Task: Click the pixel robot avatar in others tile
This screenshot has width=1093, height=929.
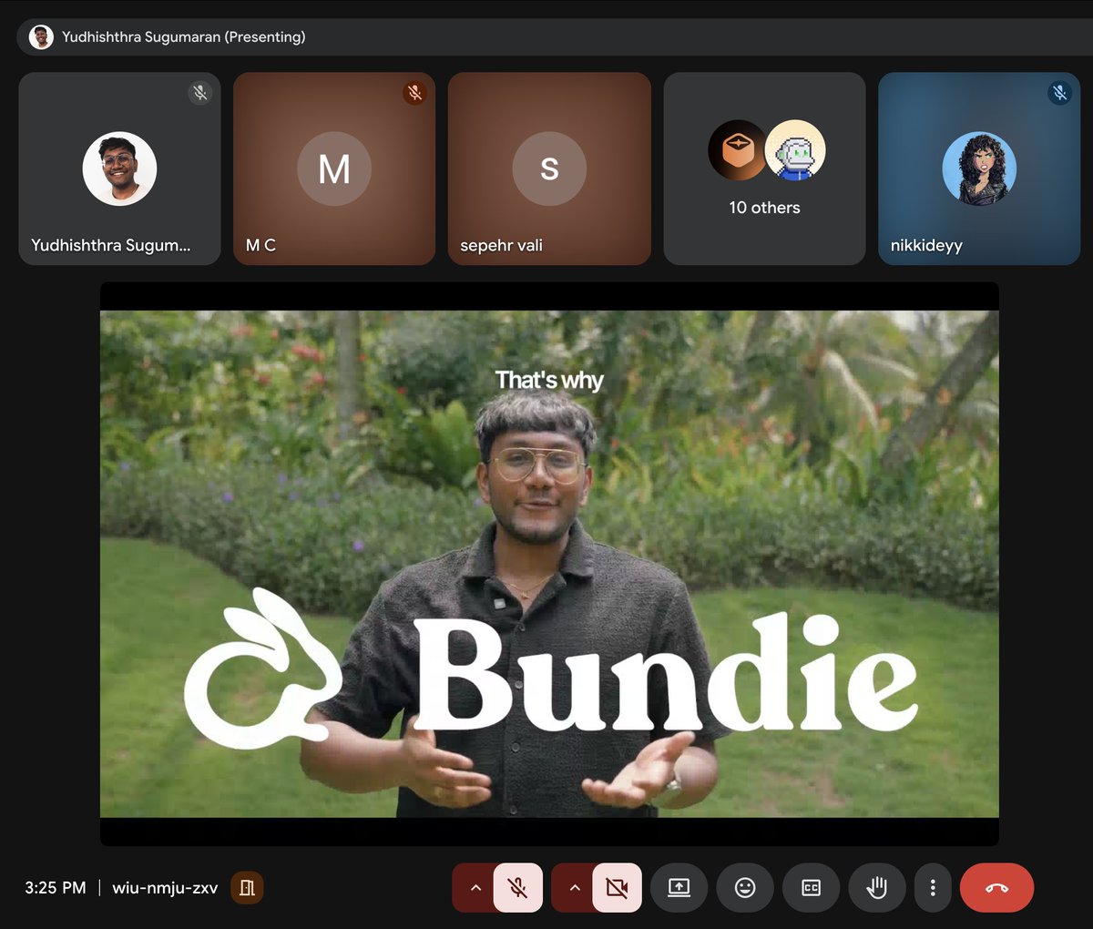Action: (795, 150)
